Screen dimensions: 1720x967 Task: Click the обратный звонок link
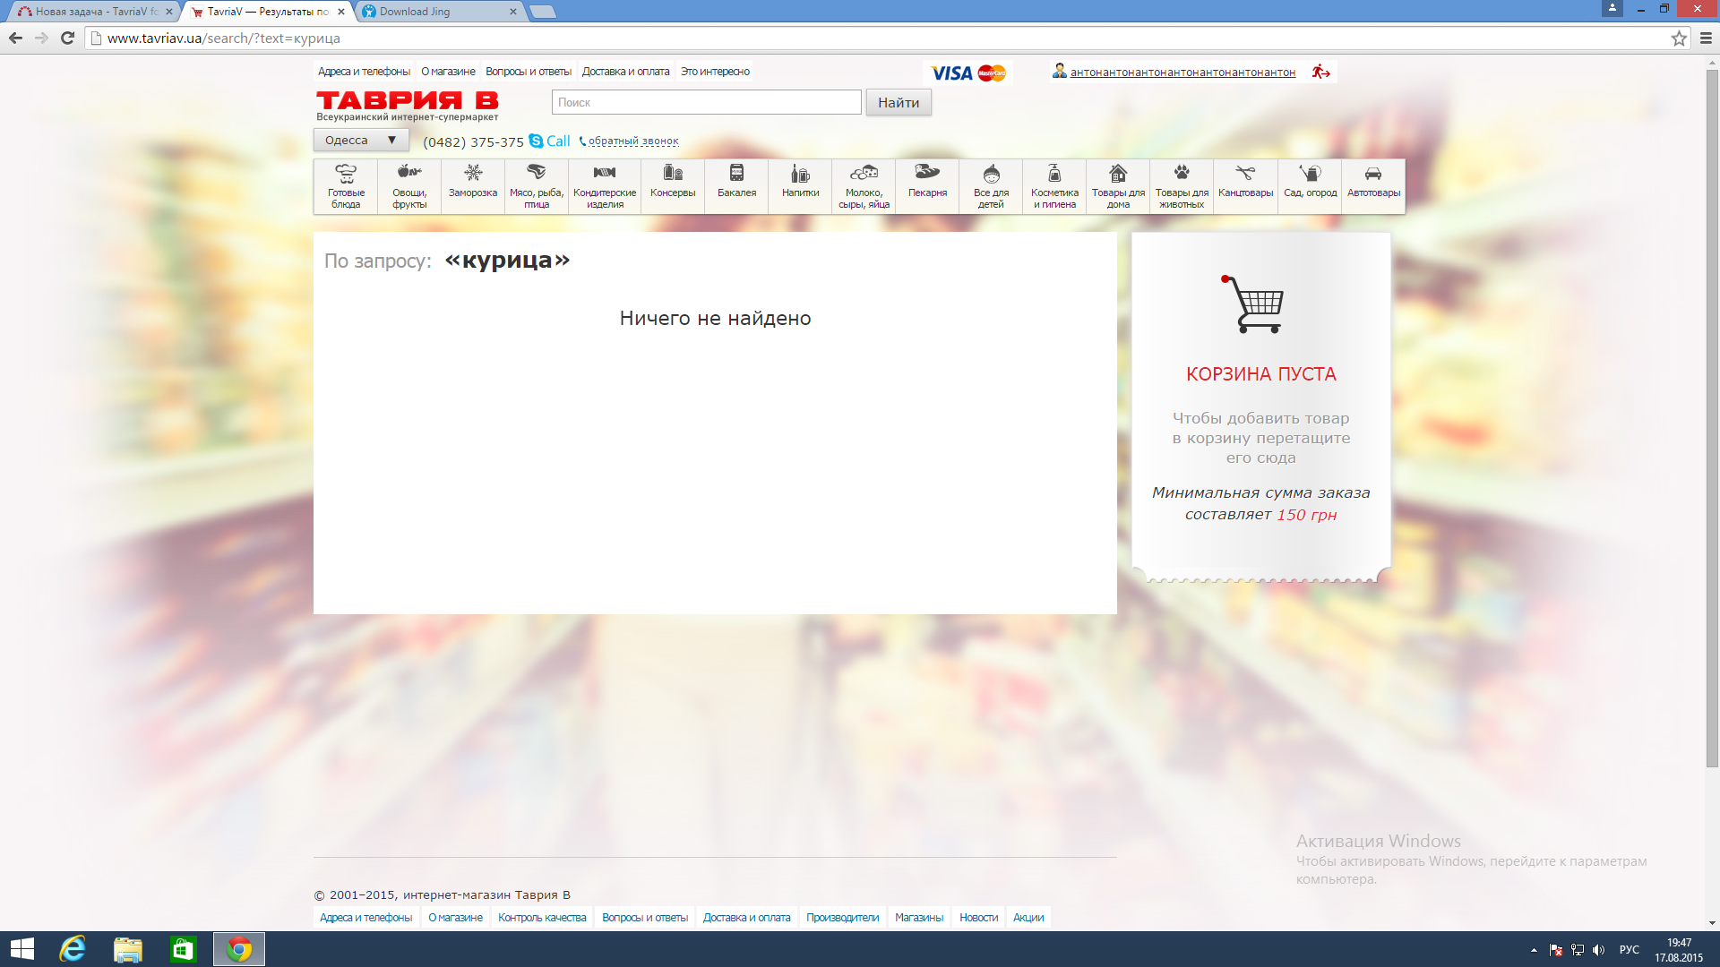click(x=632, y=141)
